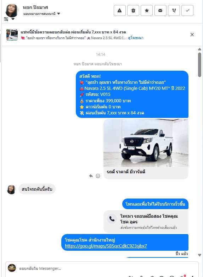
Task: Click the phone icon to call รถยนต์มือสอง โชคคูณโชค
Action: [112, 219]
